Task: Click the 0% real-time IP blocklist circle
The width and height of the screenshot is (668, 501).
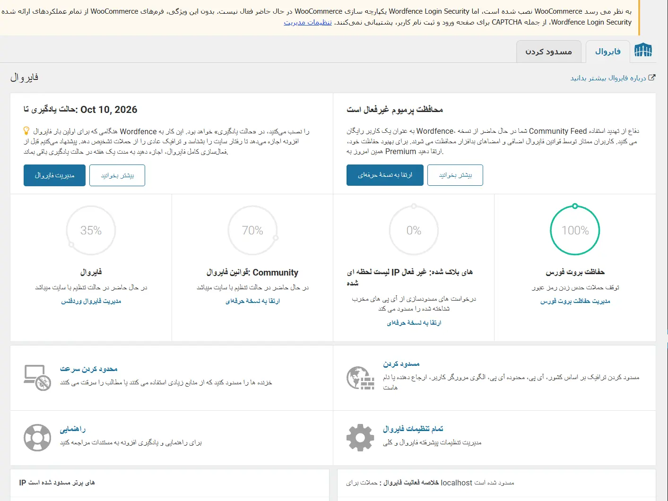Action: coord(414,230)
